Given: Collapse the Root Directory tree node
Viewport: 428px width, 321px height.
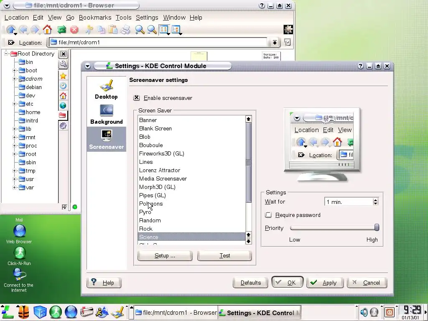Looking at the screenshot, I should click(x=6, y=53).
